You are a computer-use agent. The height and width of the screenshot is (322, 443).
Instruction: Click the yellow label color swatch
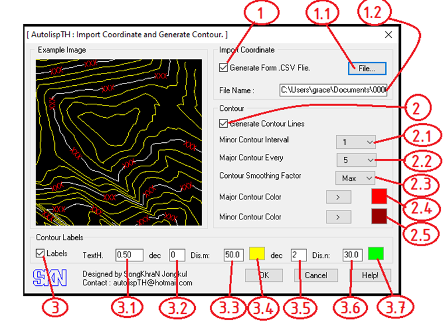[x=257, y=254]
